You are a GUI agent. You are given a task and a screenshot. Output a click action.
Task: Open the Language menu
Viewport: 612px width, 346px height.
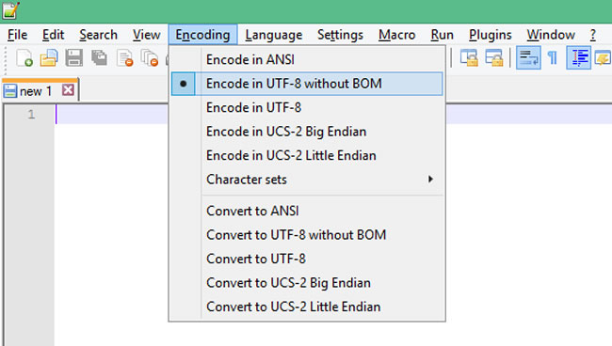274,35
